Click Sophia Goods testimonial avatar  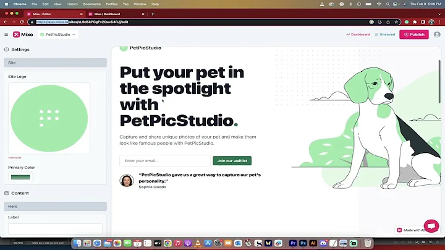pyautogui.click(x=127, y=181)
